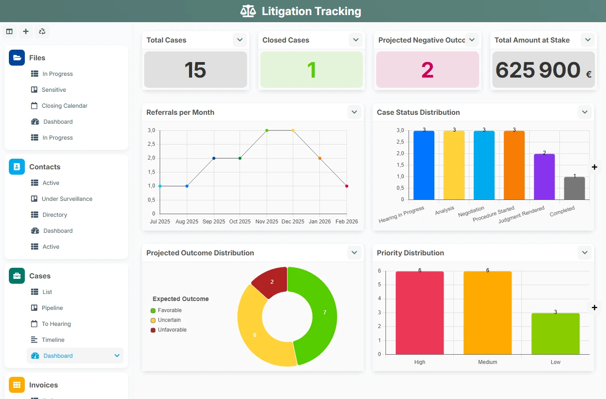The width and height of the screenshot is (606, 399).
Task: Click the scales of justice header icon
Action: point(248,11)
